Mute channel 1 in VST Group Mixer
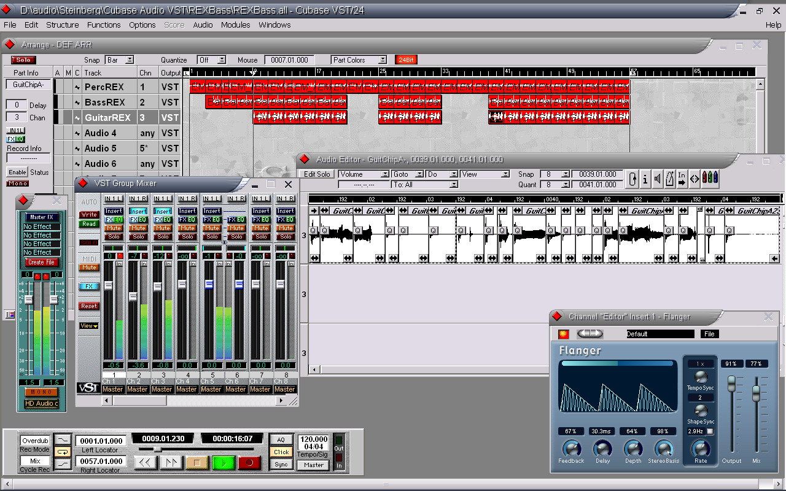This screenshot has width=786, height=491. [x=114, y=228]
